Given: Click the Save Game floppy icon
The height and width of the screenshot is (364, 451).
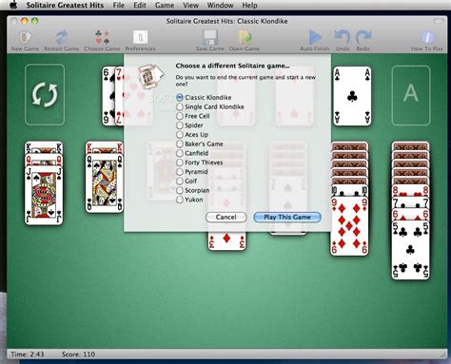Looking at the screenshot, I should 209,37.
